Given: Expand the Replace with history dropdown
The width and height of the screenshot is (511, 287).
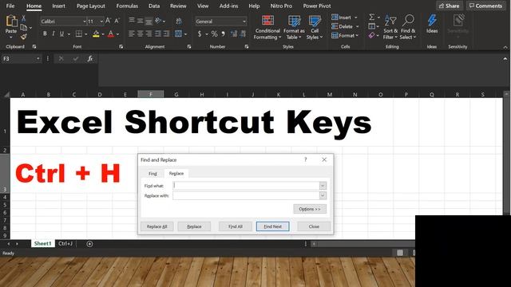Looking at the screenshot, I should [x=323, y=195].
